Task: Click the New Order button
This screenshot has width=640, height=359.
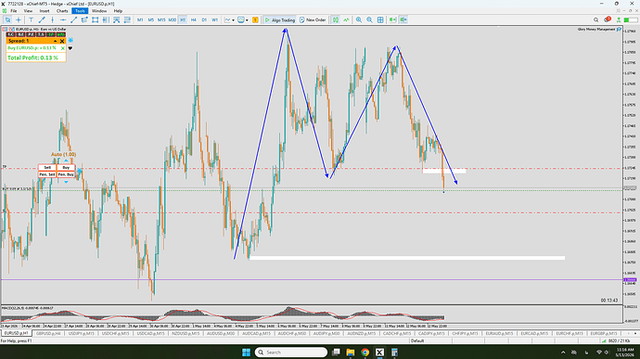Action: pyautogui.click(x=313, y=19)
